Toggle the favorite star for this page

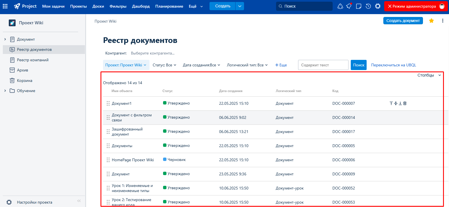coord(431,21)
